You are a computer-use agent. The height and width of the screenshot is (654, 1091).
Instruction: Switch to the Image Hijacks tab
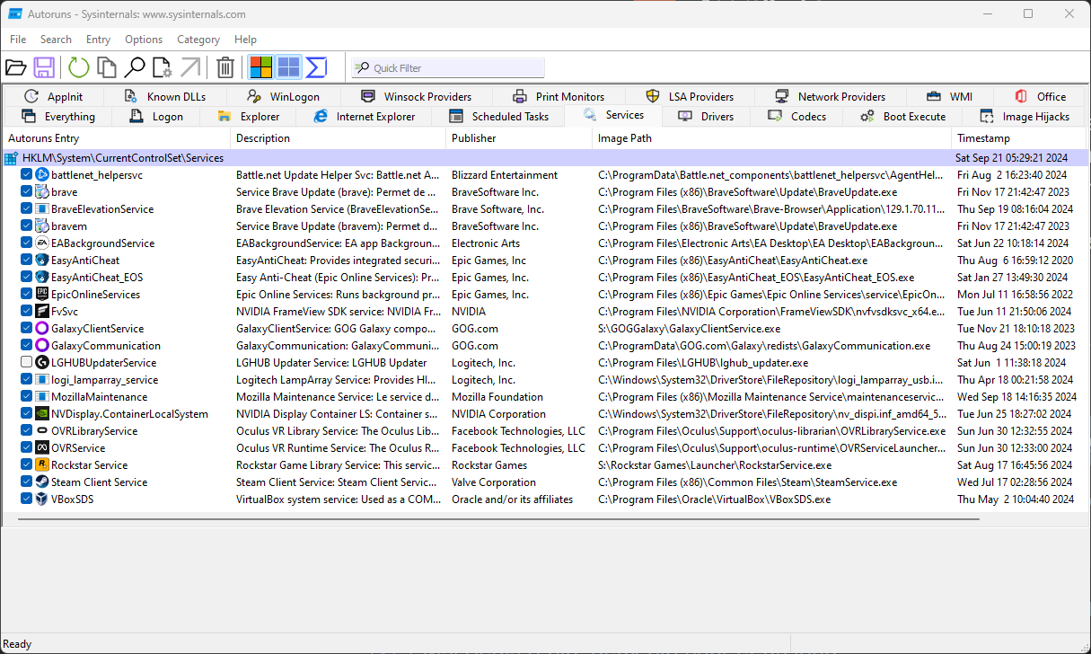pyautogui.click(x=1024, y=117)
